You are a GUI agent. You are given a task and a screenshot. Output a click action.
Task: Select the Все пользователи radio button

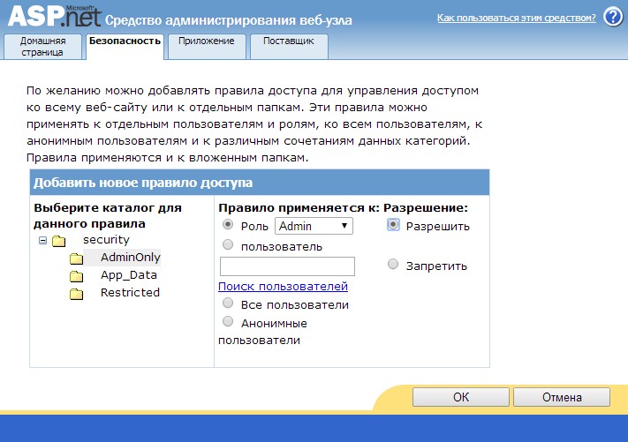[x=228, y=303]
